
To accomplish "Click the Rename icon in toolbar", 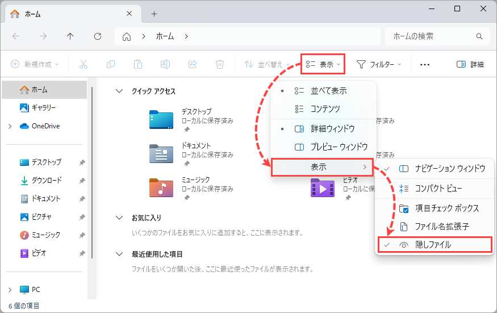I will (165, 64).
